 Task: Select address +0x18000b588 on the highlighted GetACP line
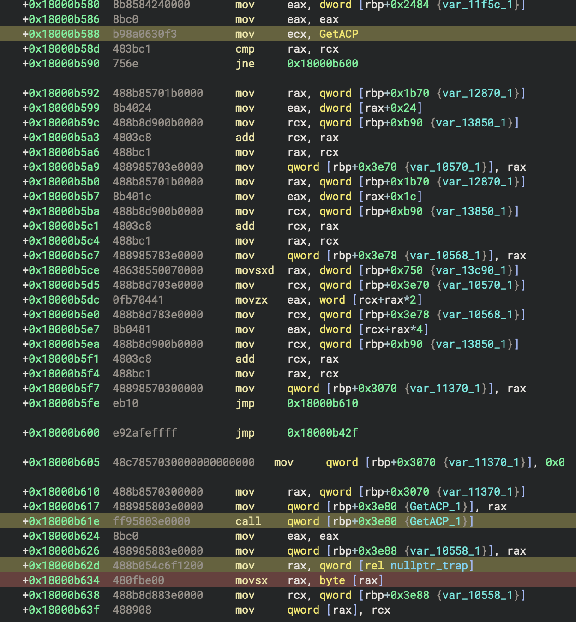61,34
